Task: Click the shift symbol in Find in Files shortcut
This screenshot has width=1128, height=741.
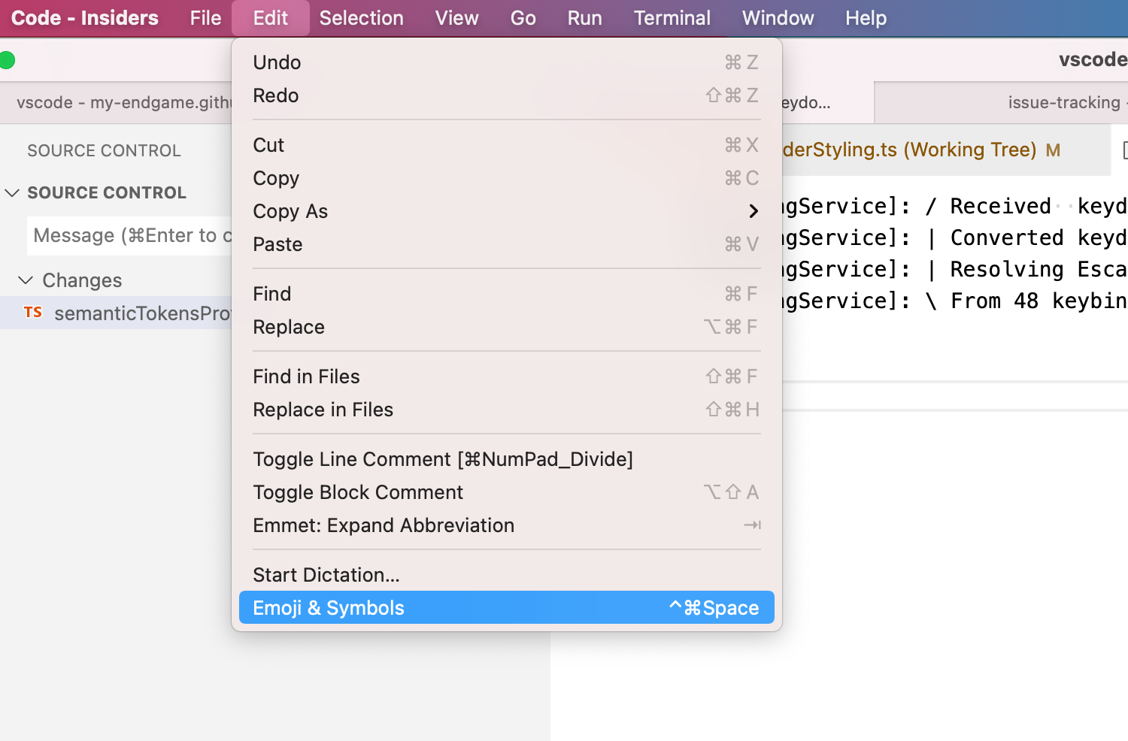Action: pyautogui.click(x=712, y=376)
